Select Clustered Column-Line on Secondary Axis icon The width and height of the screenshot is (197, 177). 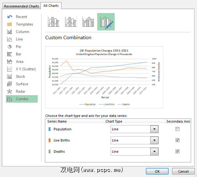[71, 22]
